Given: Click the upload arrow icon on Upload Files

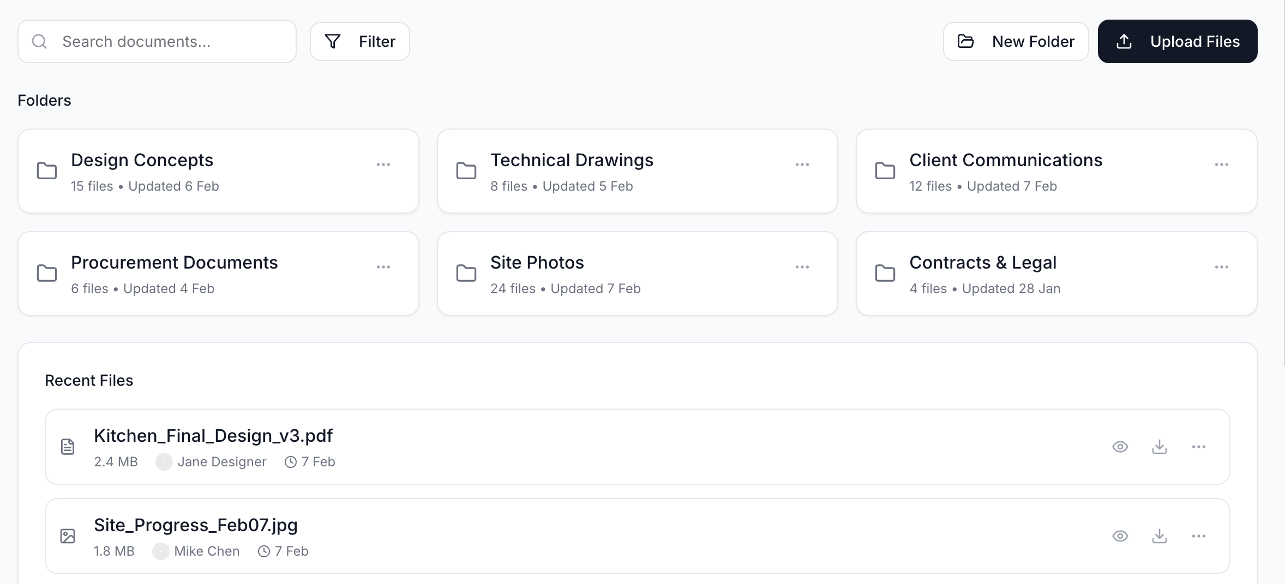Looking at the screenshot, I should click(1124, 41).
